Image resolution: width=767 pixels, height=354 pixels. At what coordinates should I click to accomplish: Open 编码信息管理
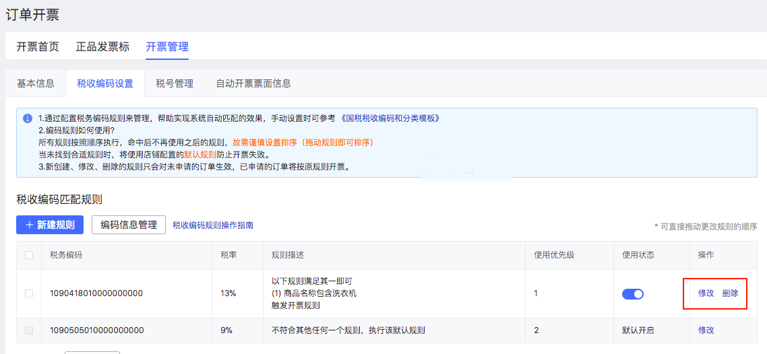[129, 225]
